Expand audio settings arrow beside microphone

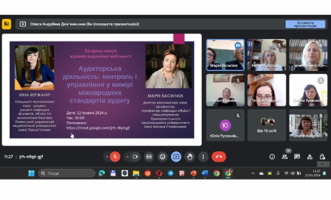point(107,157)
